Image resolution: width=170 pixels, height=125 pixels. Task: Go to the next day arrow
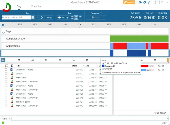42,17
